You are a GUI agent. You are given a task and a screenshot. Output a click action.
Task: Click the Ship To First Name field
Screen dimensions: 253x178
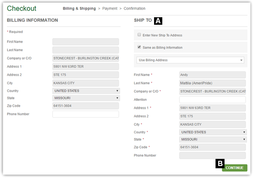[x=213, y=75]
